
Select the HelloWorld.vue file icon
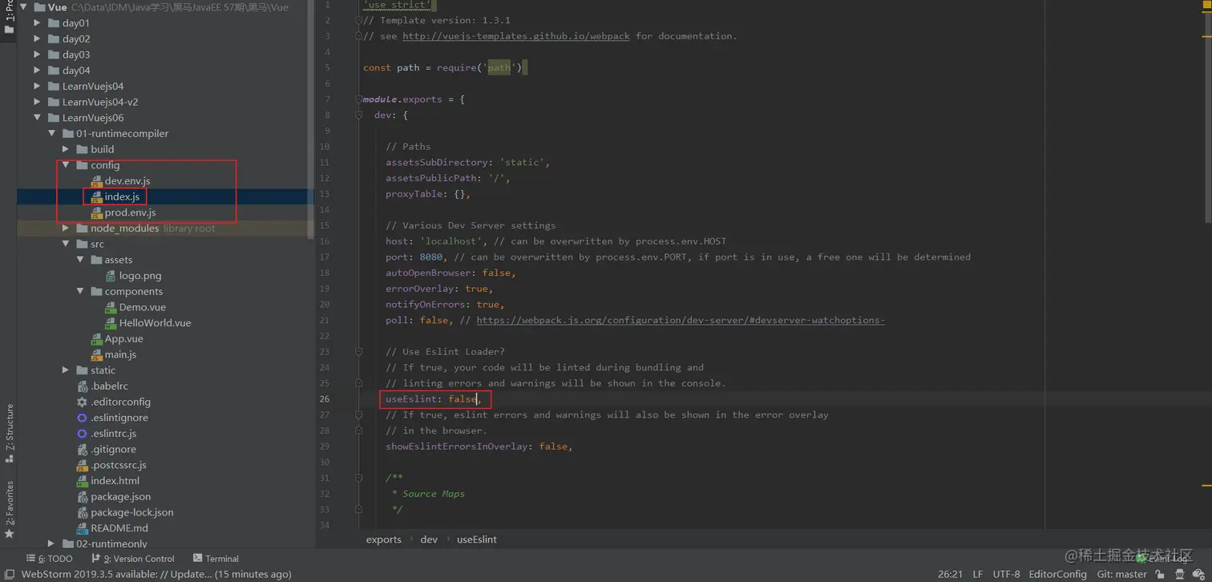point(111,323)
